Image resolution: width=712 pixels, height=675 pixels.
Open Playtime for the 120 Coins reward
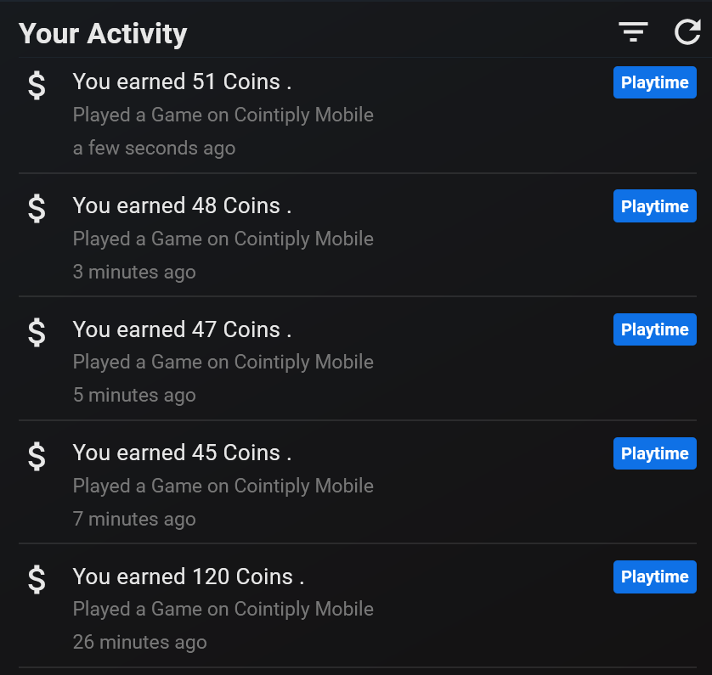(654, 577)
